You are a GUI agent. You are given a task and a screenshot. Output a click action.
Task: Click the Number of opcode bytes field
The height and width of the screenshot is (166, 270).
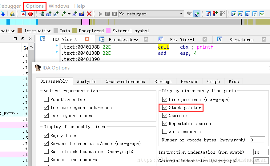[257, 140]
